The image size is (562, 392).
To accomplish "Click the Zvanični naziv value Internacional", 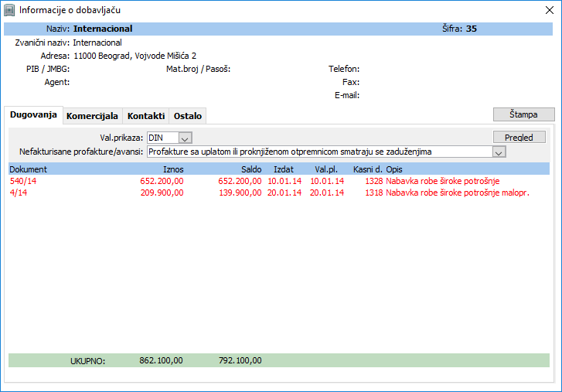I will [x=97, y=43].
